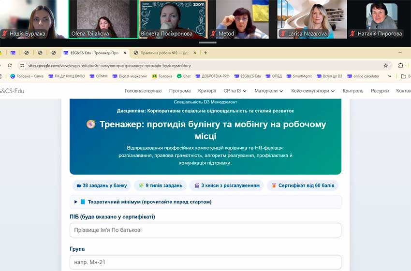This screenshot has height=271, width=411.
Task: Reload the current browser page
Action: (x=10, y=66)
